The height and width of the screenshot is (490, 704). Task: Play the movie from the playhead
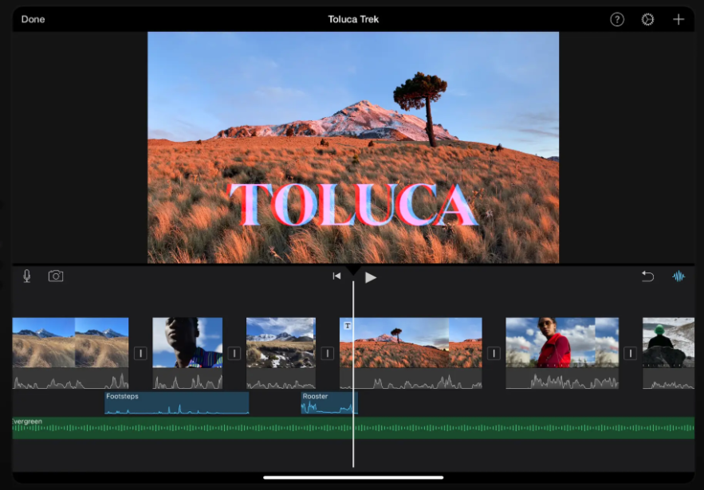pyautogui.click(x=371, y=276)
